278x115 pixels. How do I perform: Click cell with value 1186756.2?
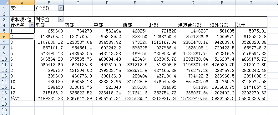click(x=49, y=37)
